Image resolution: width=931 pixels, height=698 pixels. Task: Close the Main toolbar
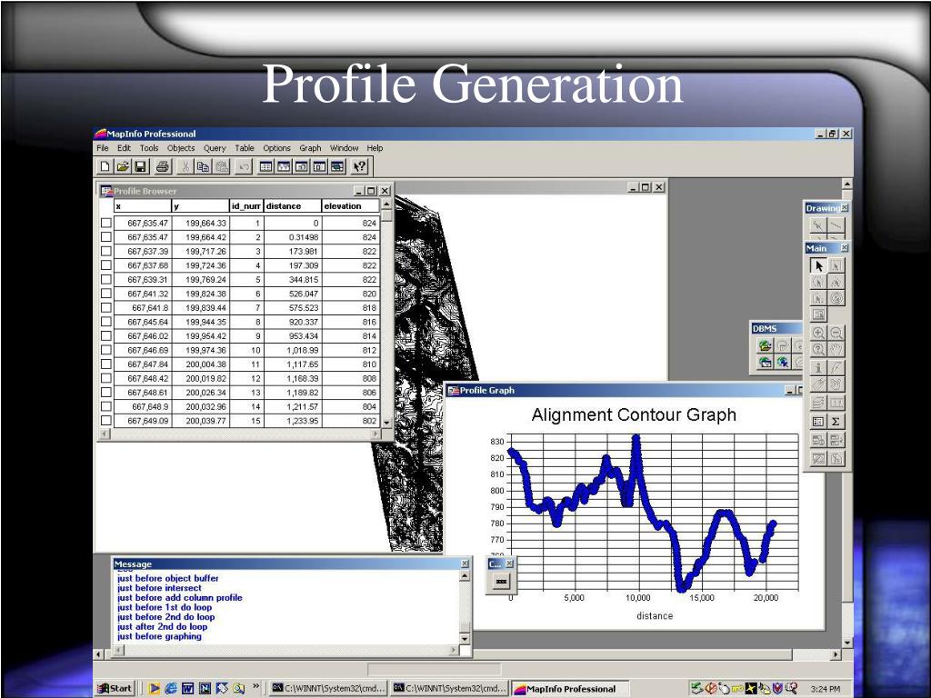[845, 247]
